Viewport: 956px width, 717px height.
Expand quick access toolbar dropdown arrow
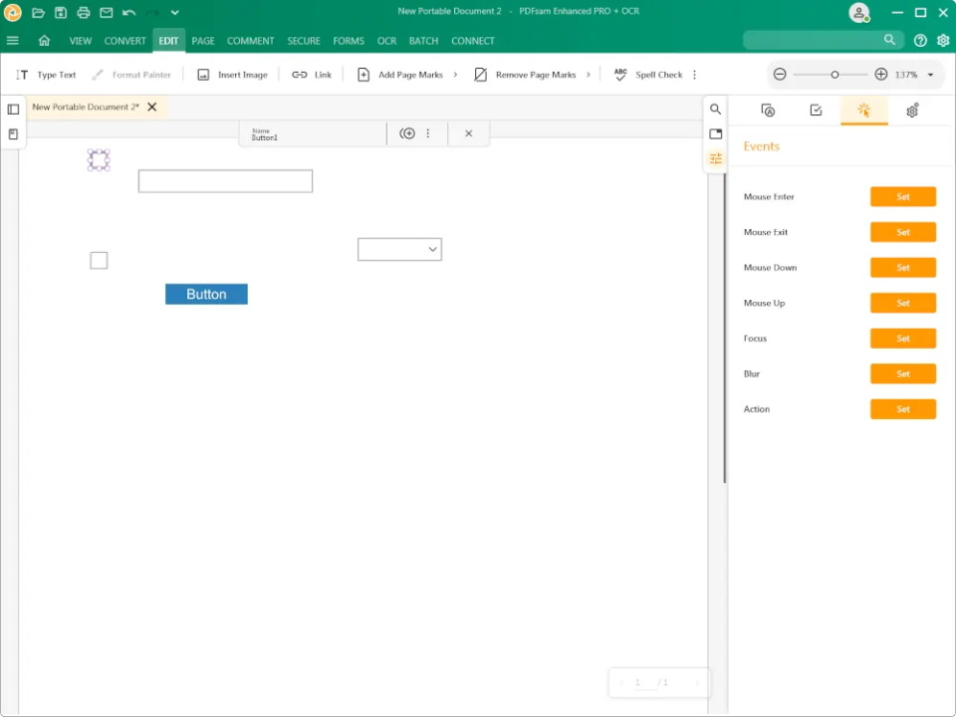tap(175, 12)
